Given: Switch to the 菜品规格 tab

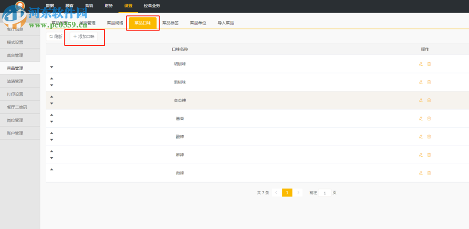Looking at the screenshot, I should point(115,23).
